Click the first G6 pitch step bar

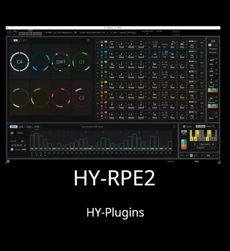pyautogui.click(x=32, y=143)
